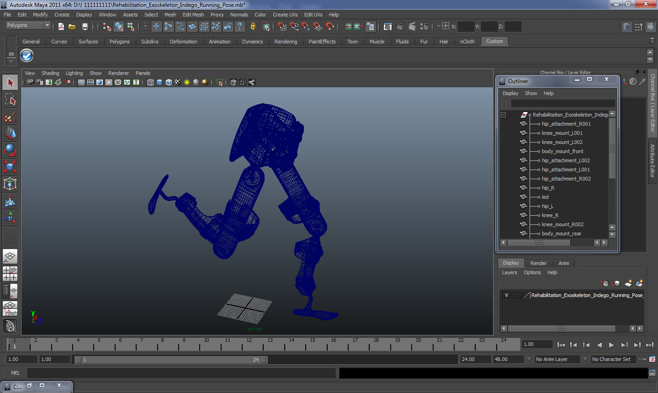Toggle layer visibility V box
The width and height of the screenshot is (658, 393).
[506, 295]
